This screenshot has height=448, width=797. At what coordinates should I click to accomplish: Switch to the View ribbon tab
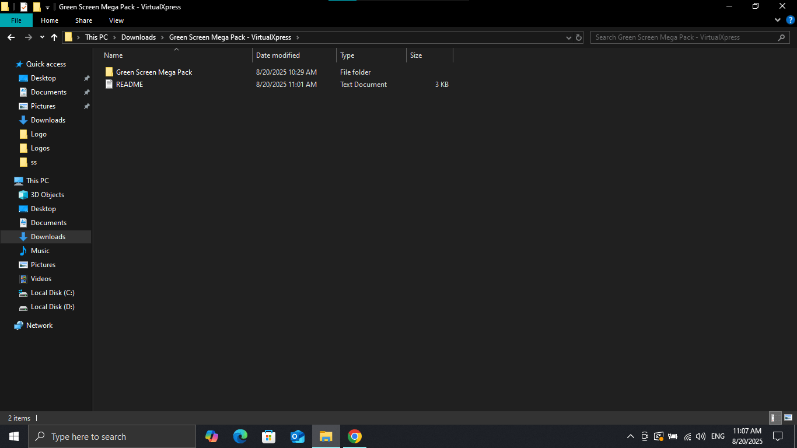[x=116, y=20]
